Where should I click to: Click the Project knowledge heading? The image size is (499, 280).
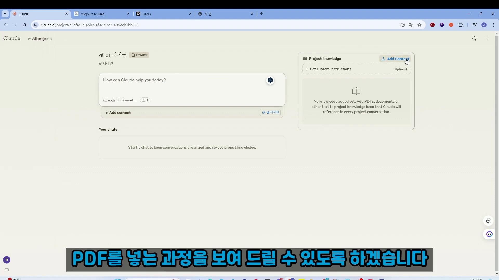point(325,59)
